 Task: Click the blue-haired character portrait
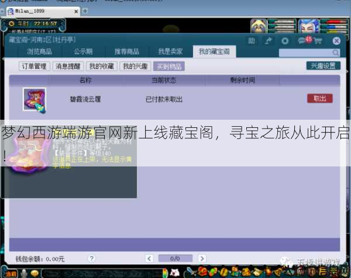tap(308, 26)
